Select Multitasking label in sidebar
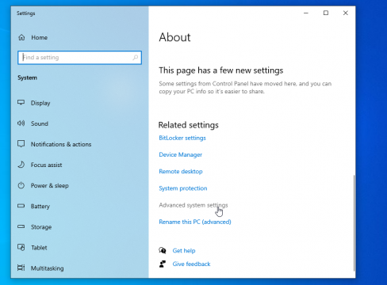Image resolution: width=387 pixels, height=285 pixels. 48,268
